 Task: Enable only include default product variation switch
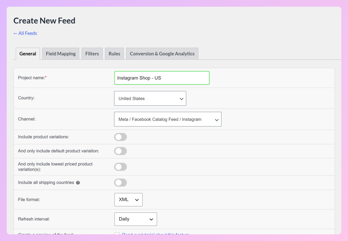coord(121,151)
